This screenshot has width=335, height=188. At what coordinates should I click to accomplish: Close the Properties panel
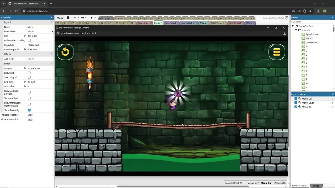point(52,17)
